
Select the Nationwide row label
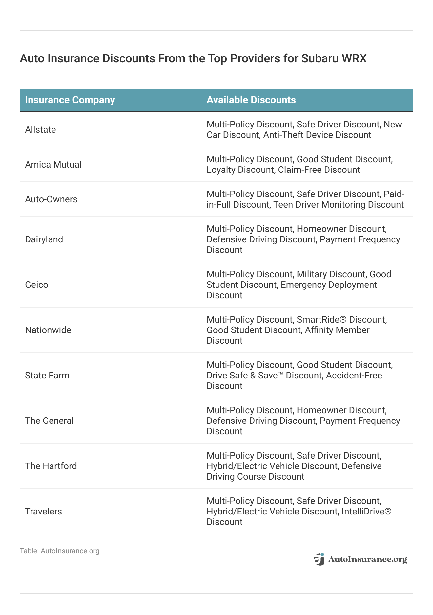(x=48, y=330)
